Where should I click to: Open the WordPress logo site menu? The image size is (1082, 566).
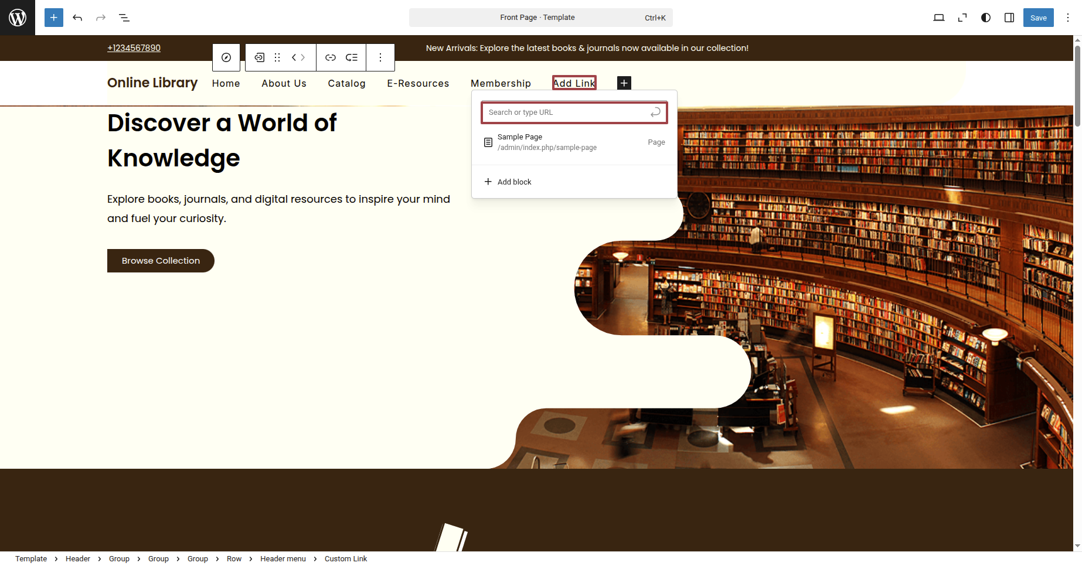coord(18,18)
